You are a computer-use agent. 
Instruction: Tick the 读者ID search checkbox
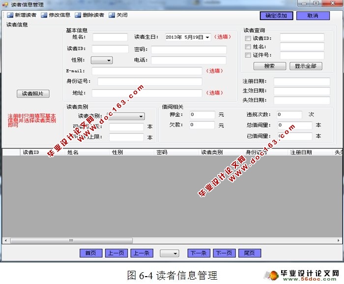coord(248,38)
